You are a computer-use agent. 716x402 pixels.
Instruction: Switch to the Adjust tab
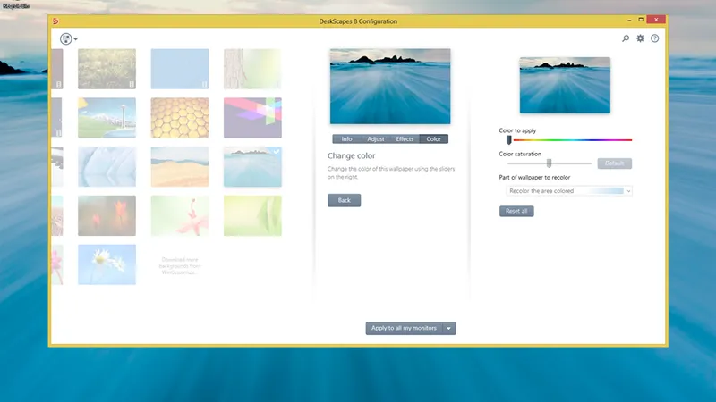pos(376,139)
